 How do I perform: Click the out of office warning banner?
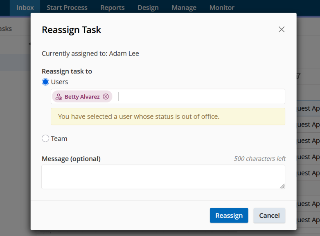pos(168,117)
